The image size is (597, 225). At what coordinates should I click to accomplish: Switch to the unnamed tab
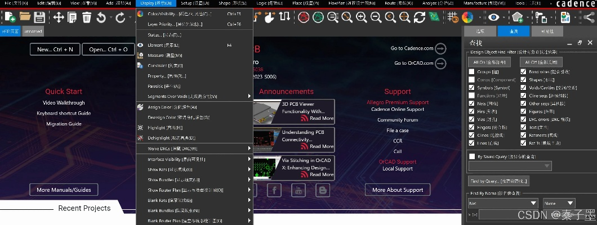(33, 31)
